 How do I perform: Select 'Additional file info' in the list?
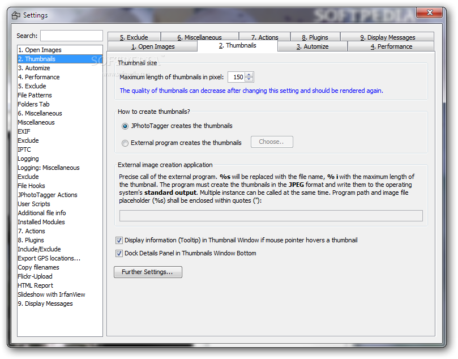coord(60,213)
